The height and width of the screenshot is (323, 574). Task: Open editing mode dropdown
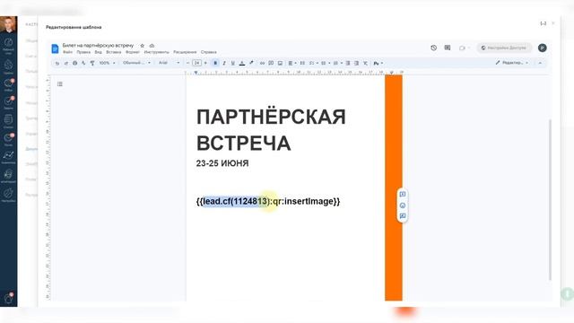[x=512, y=63]
